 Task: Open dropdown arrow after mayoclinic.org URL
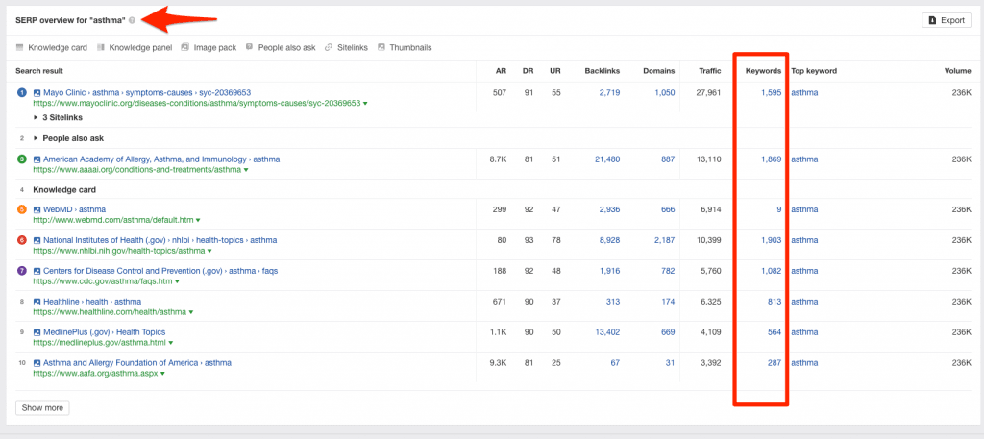point(365,103)
